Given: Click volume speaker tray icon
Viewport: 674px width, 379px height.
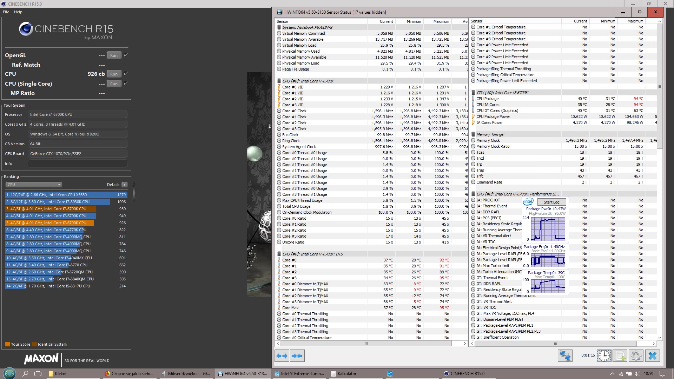Looking at the screenshot, I should click(x=637, y=374).
